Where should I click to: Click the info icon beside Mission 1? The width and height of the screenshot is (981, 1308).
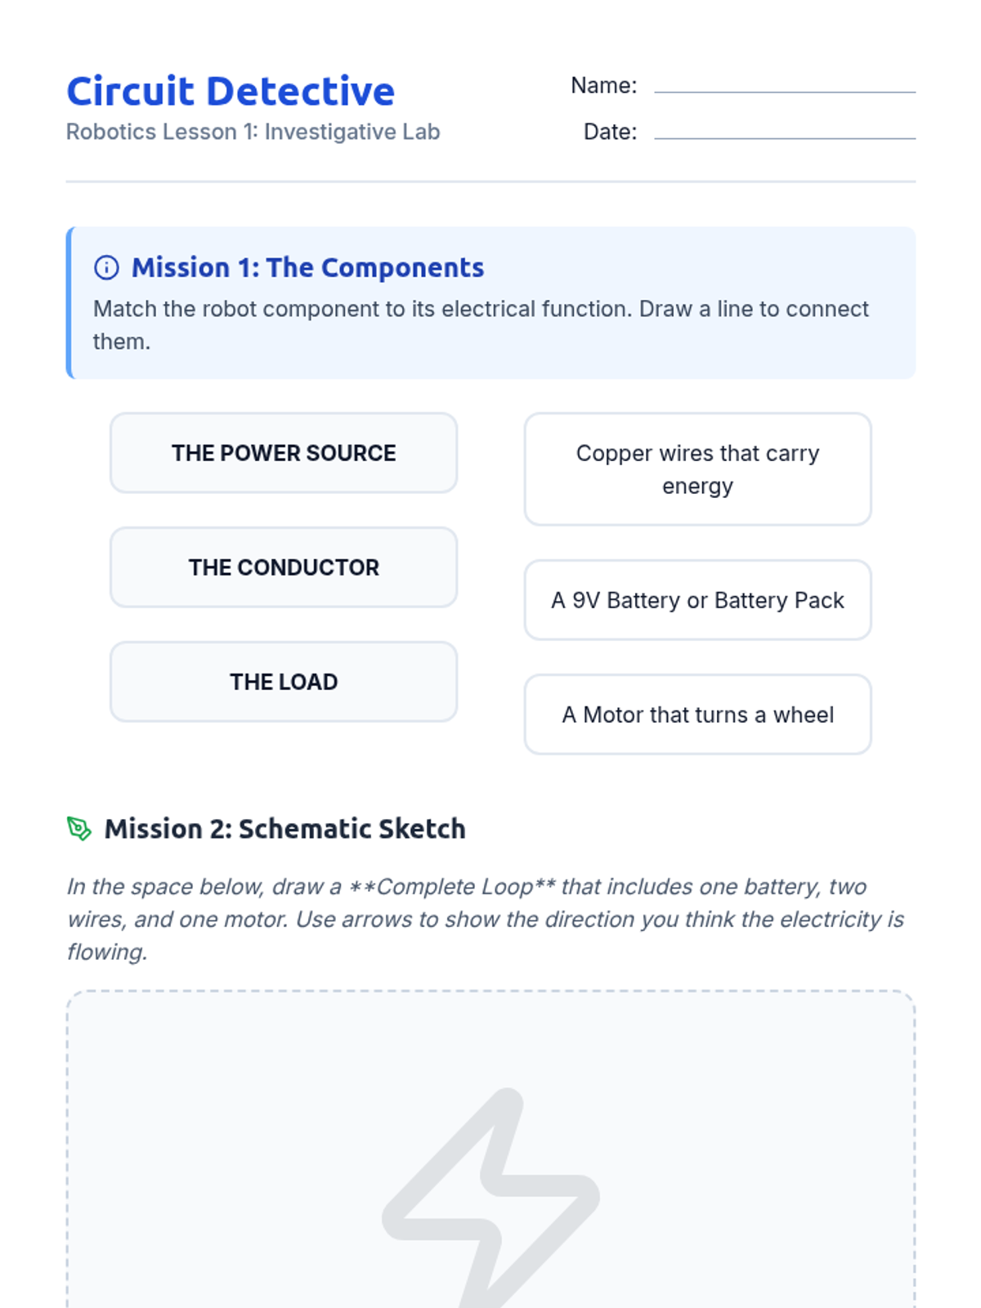106,267
